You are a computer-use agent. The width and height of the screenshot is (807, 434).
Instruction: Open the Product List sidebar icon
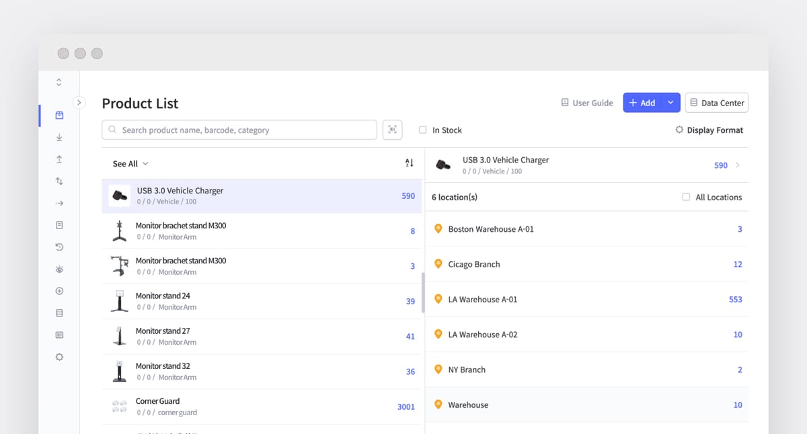(x=59, y=115)
